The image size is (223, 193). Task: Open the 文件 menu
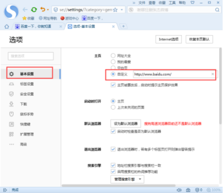click(x=142, y=3)
